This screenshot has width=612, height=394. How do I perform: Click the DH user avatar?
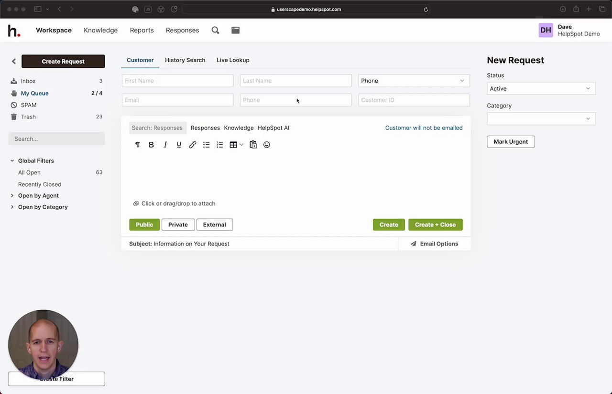point(546,30)
